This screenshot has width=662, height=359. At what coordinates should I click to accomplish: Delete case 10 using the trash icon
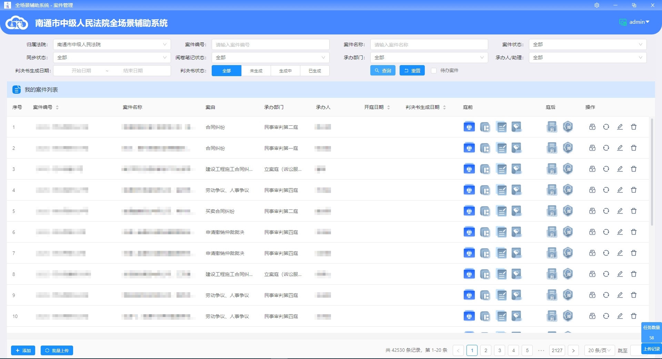tap(634, 316)
